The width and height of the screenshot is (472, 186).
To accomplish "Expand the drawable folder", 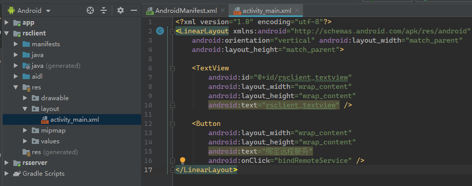I will (26, 98).
